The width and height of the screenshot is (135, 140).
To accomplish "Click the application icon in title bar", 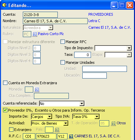I will 4,5.
